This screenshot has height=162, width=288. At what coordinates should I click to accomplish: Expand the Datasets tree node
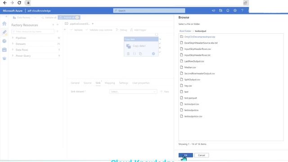click(x=13, y=44)
